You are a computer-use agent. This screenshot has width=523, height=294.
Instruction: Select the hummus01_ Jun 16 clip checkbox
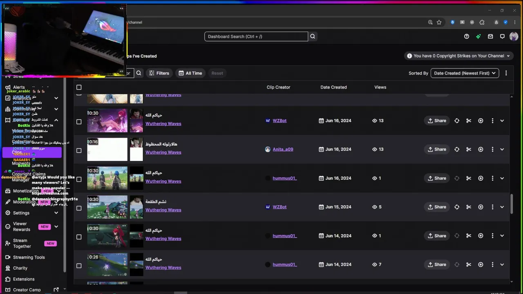tap(79, 179)
